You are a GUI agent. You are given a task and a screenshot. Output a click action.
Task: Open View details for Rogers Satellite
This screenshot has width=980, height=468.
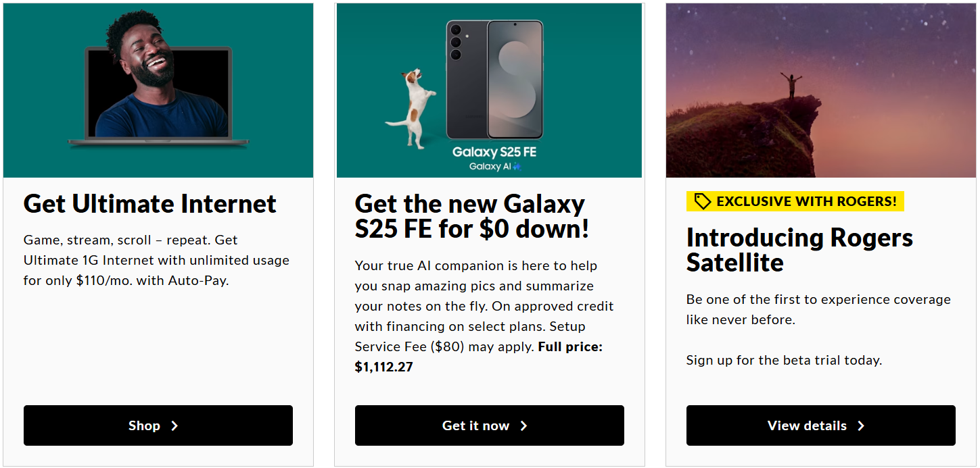pyautogui.click(x=820, y=425)
